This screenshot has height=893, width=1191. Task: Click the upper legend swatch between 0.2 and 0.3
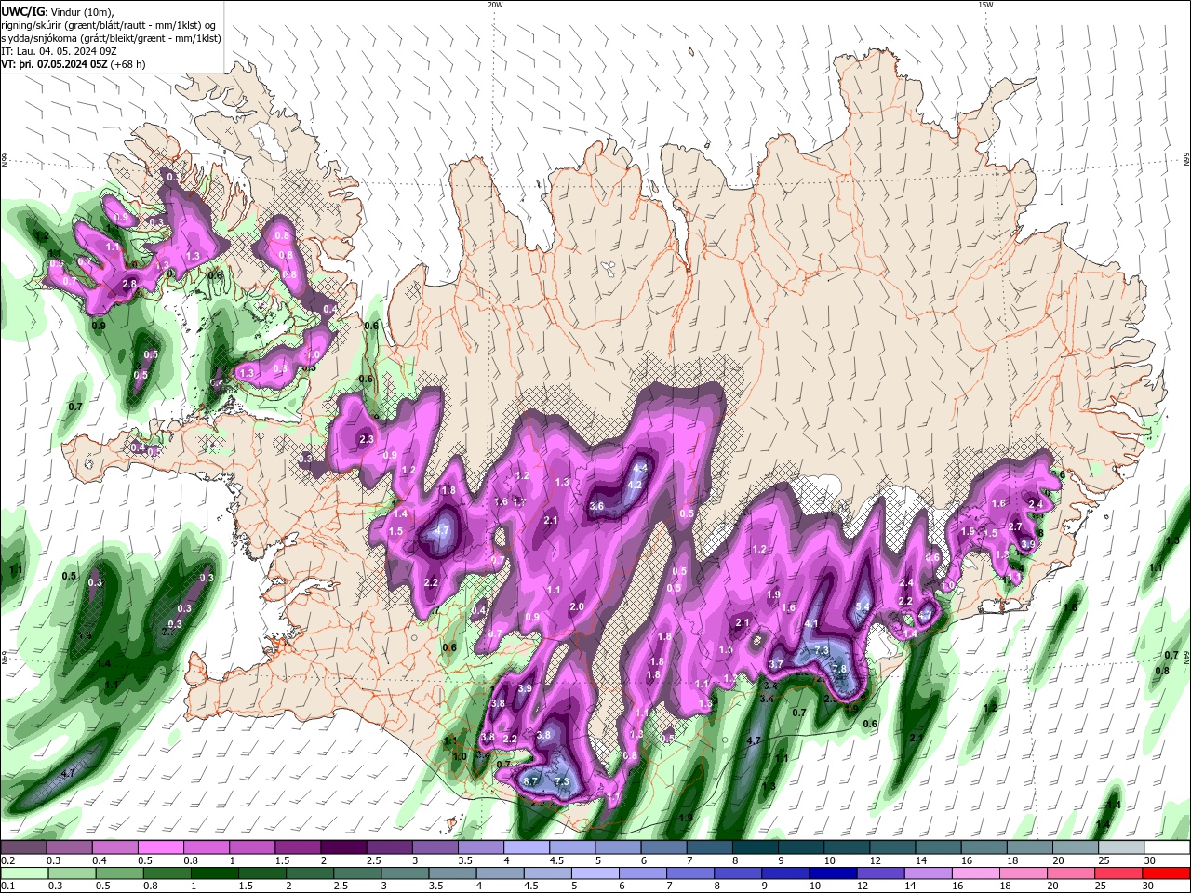pos(23,847)
